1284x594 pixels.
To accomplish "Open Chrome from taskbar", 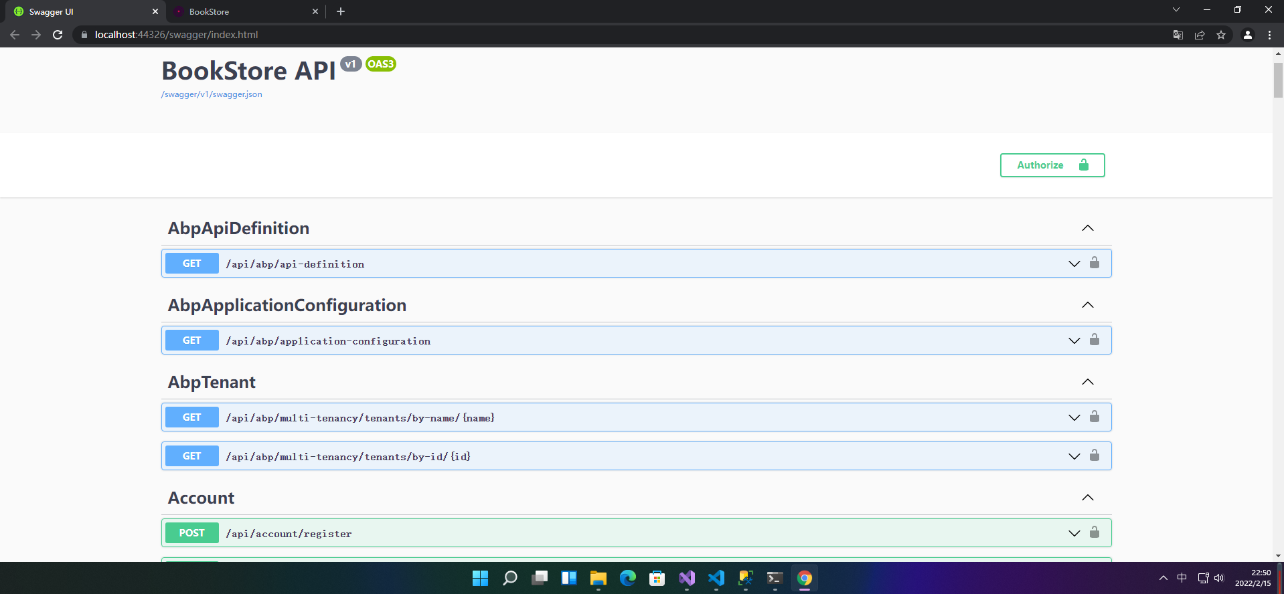I will point(805,578).
